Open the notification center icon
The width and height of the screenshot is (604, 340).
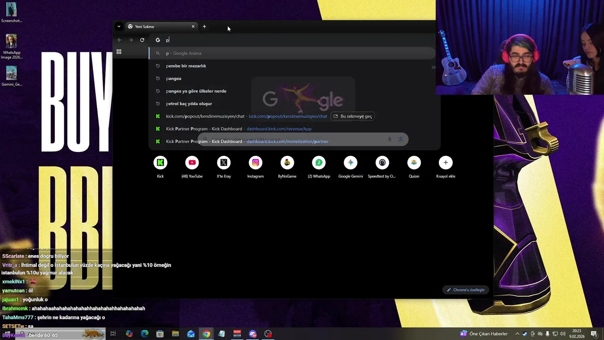point(594,334)
